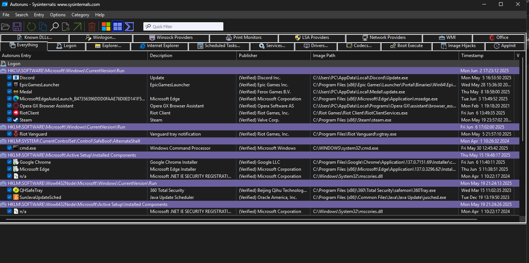The width and height of the screenshot is (529, 263).
Task: Sort by the Autoruns Entry column header
Action: coord(74,56)
